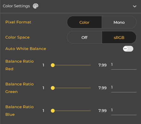Click the Blue slider track near 7.99 end
Viewport: 141px width, 124px height.
point(89,111)
